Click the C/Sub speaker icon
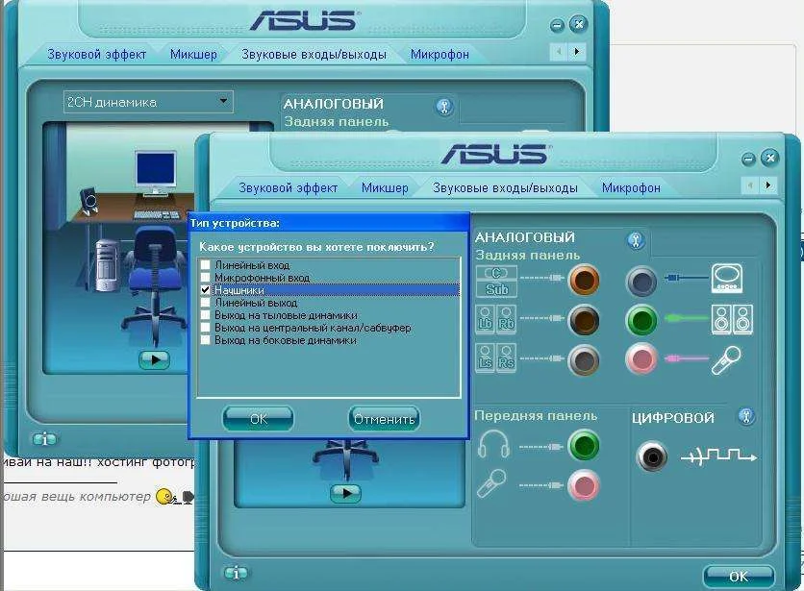This screenshot has width=804, height=591. 496,281
